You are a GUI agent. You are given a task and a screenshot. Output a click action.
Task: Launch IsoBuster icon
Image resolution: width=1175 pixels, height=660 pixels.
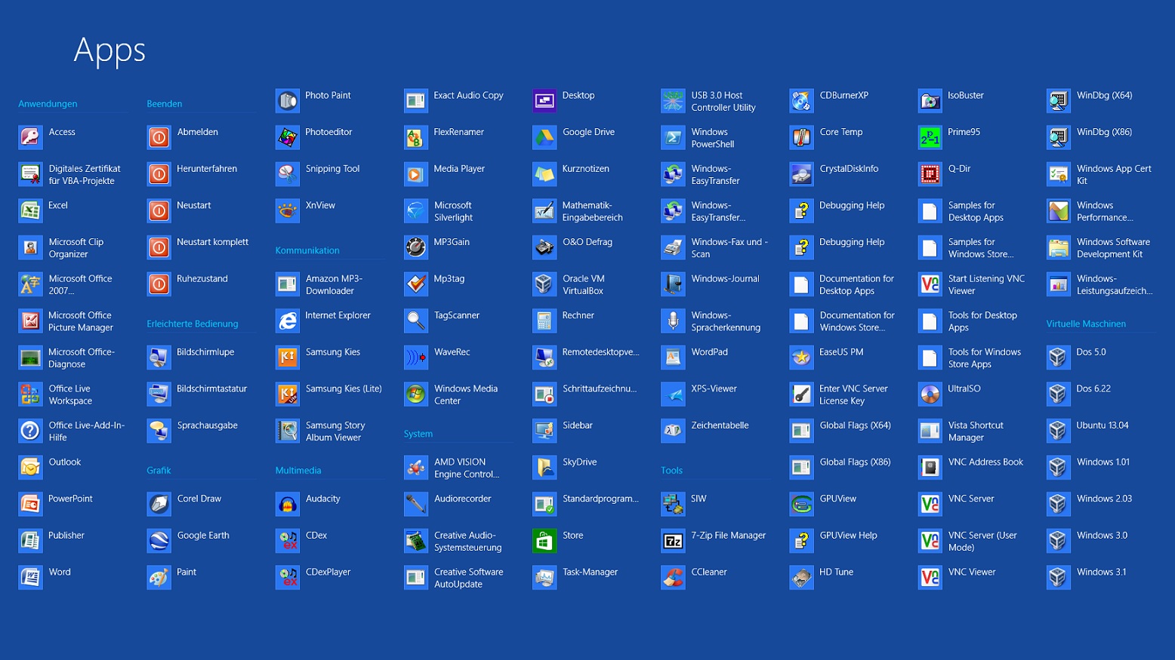pyautogui.click(x=930, y=101)
